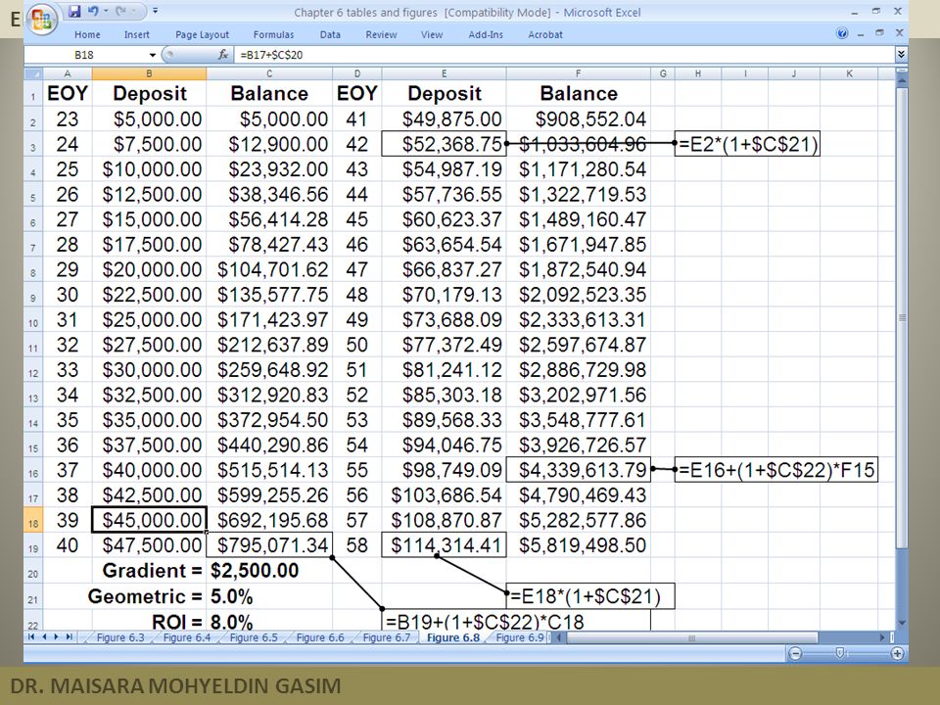
Task: Click the Redo icon
Action: point(119,12)
